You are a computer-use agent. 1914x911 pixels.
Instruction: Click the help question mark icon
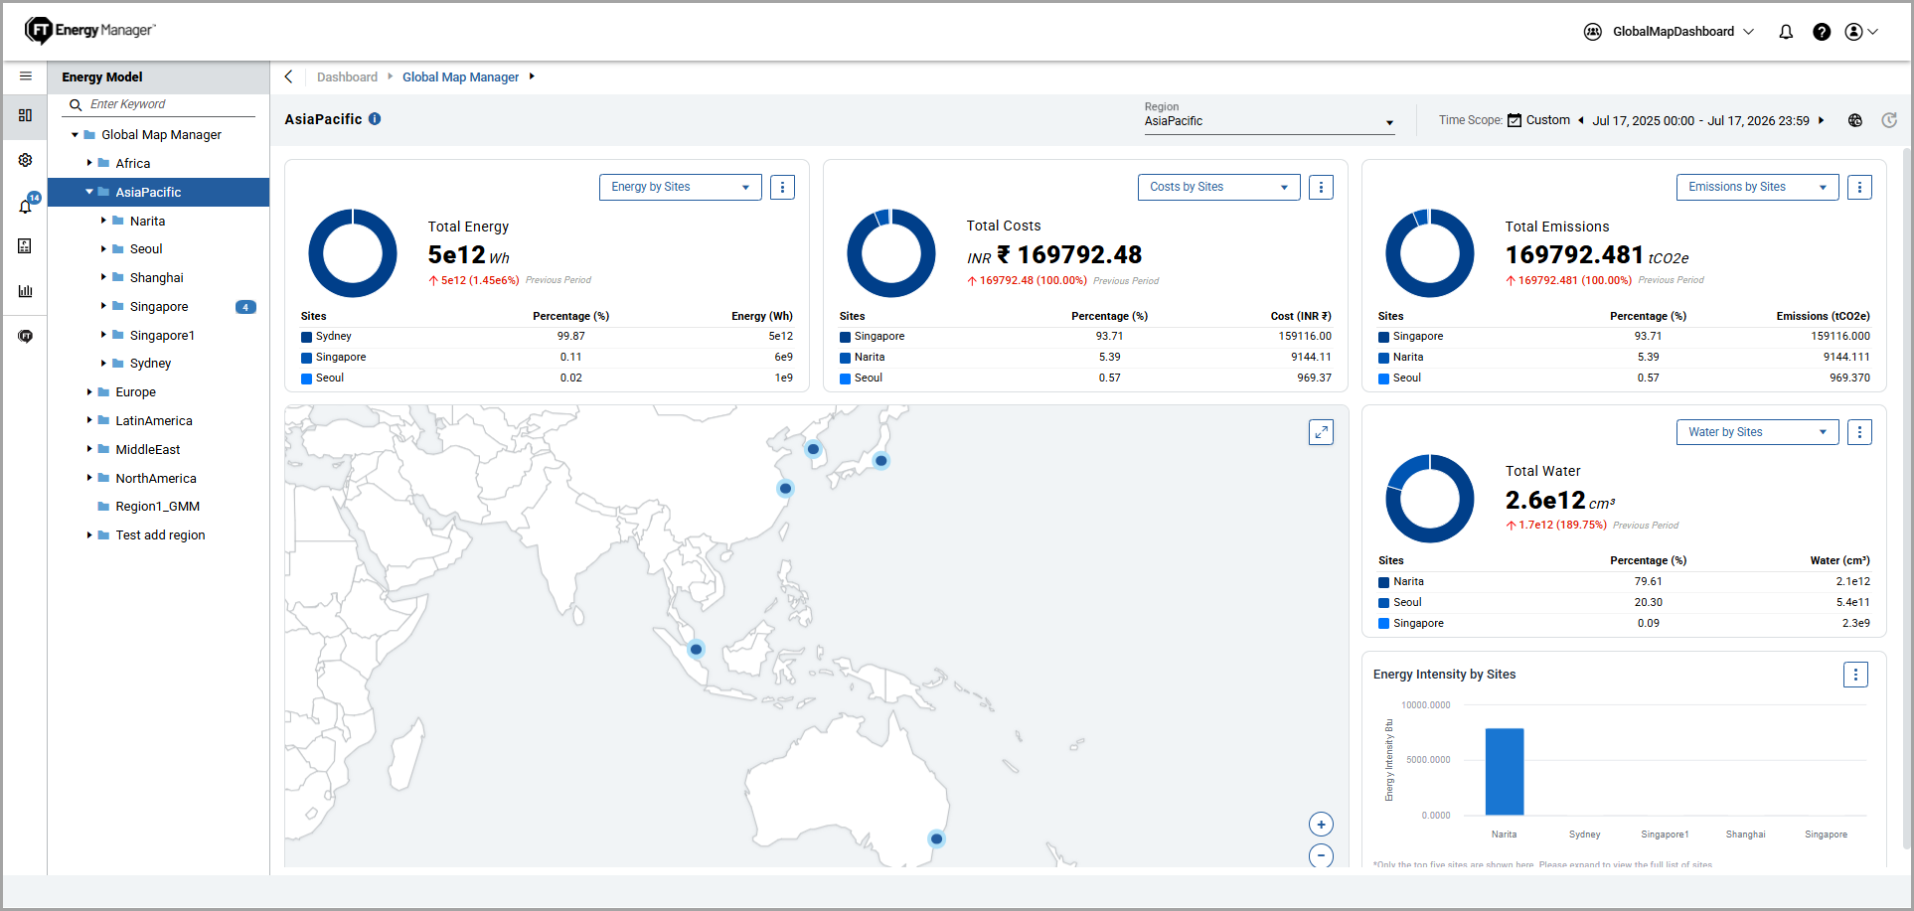coord(1822,32)
